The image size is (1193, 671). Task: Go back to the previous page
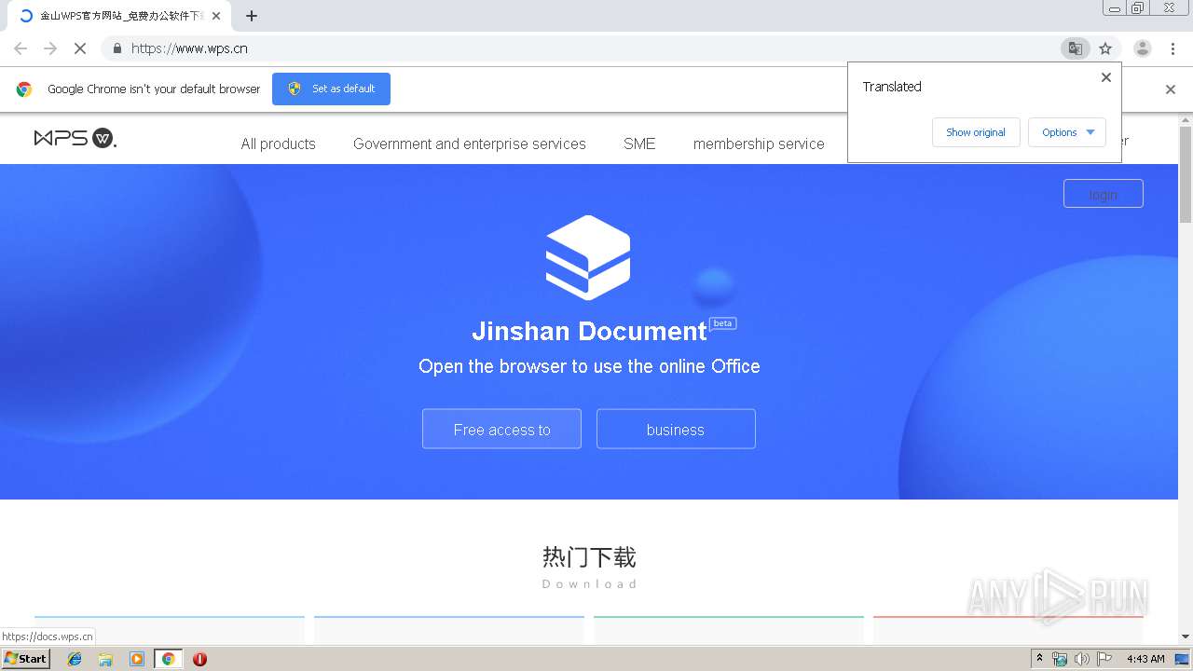coord(21,48)
